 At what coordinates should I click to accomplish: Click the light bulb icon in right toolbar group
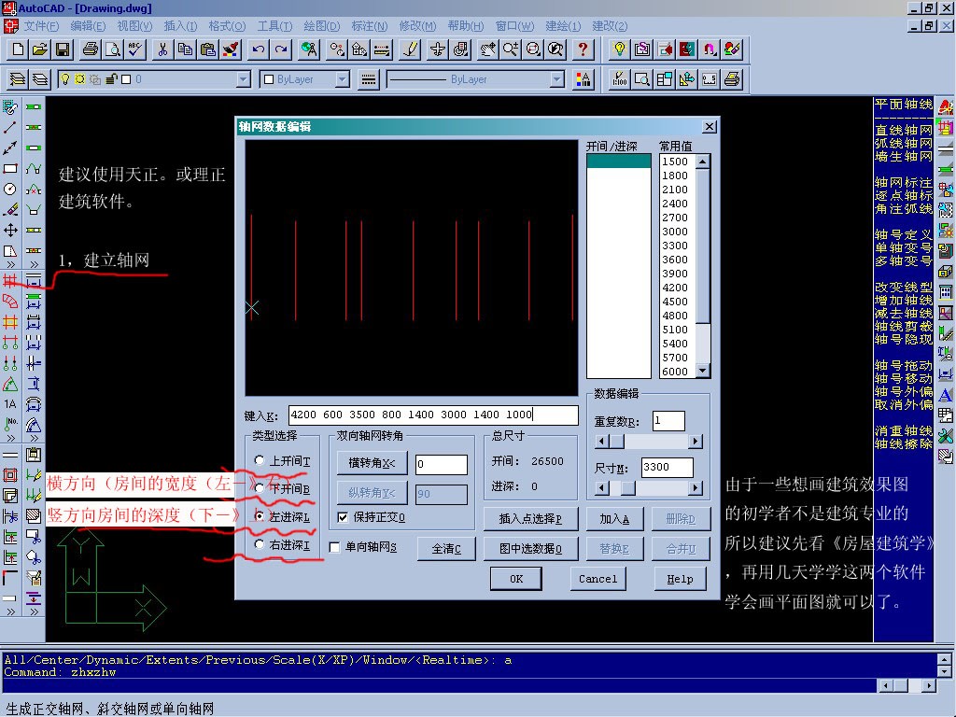620,49
